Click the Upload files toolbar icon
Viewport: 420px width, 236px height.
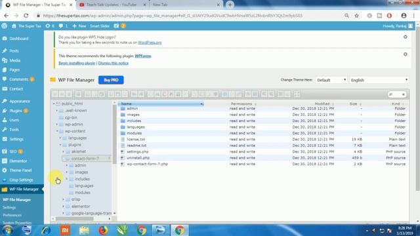101,94
